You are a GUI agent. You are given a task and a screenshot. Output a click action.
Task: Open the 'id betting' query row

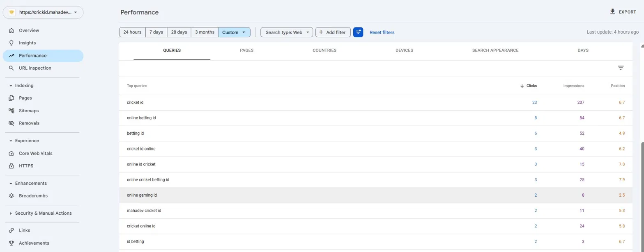[x=376, y=242]
